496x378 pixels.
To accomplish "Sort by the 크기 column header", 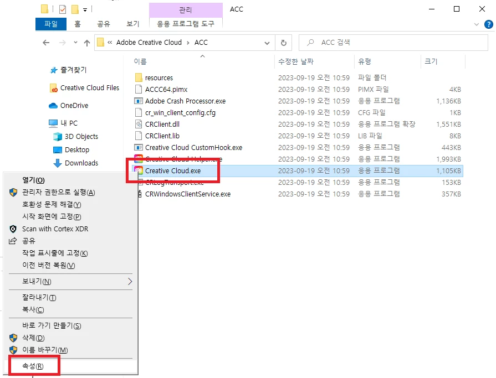I will pos(431,61).
